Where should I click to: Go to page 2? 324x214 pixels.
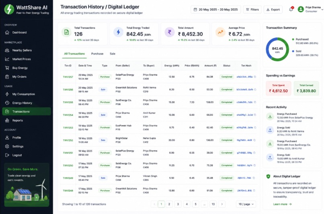click(x=169, y=204)
